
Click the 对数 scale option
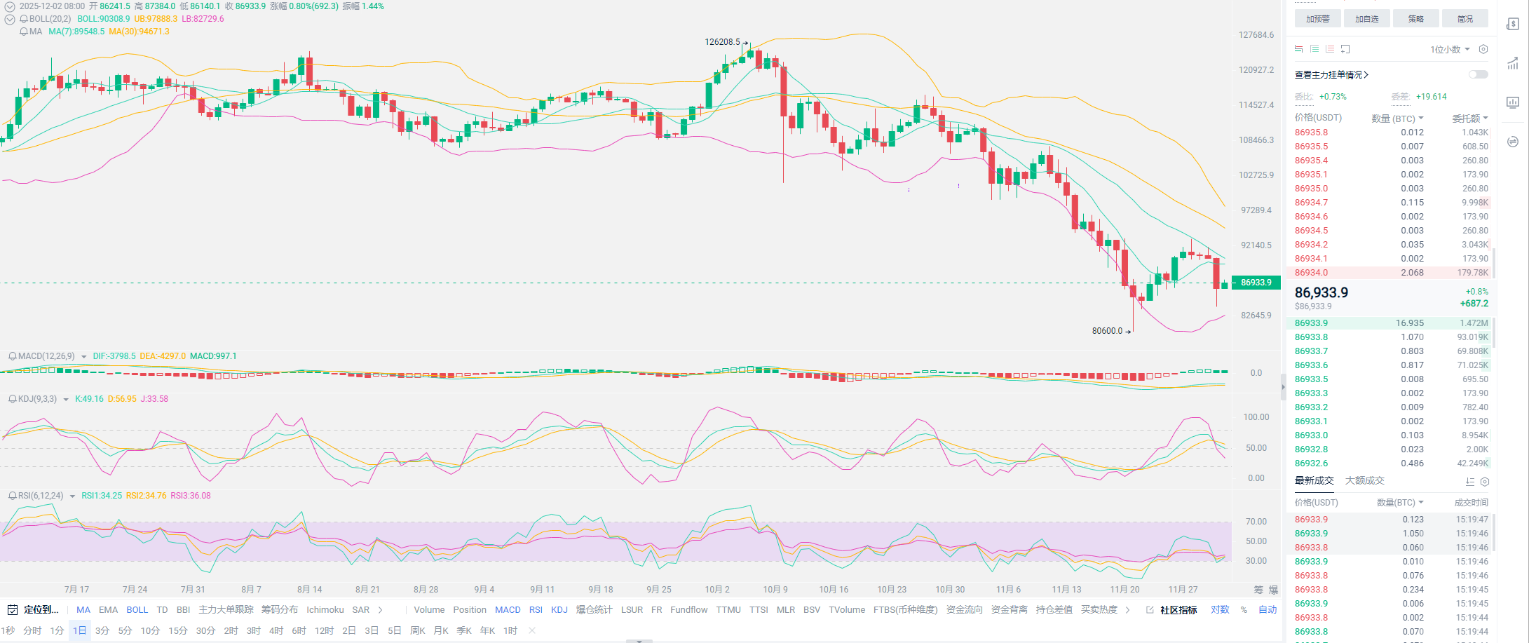[x=1220, y=610]
